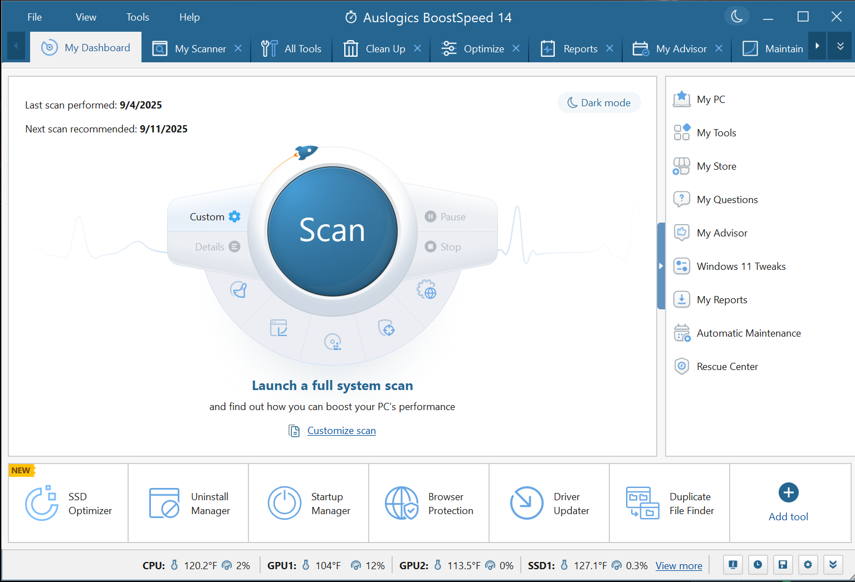The image size is (855, 582).
Task: Collapse the right sidebar panel handle
Action: 661,266
